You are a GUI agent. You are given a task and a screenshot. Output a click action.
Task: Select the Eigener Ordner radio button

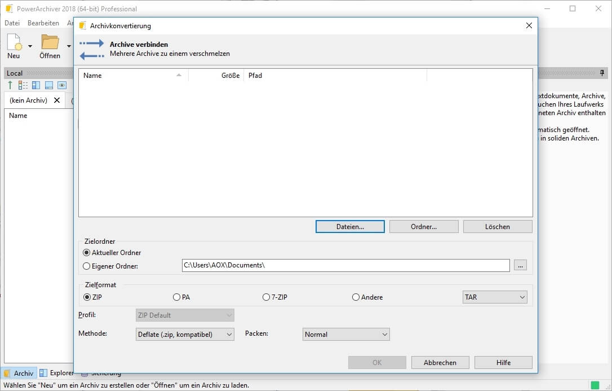pos(86,266)
